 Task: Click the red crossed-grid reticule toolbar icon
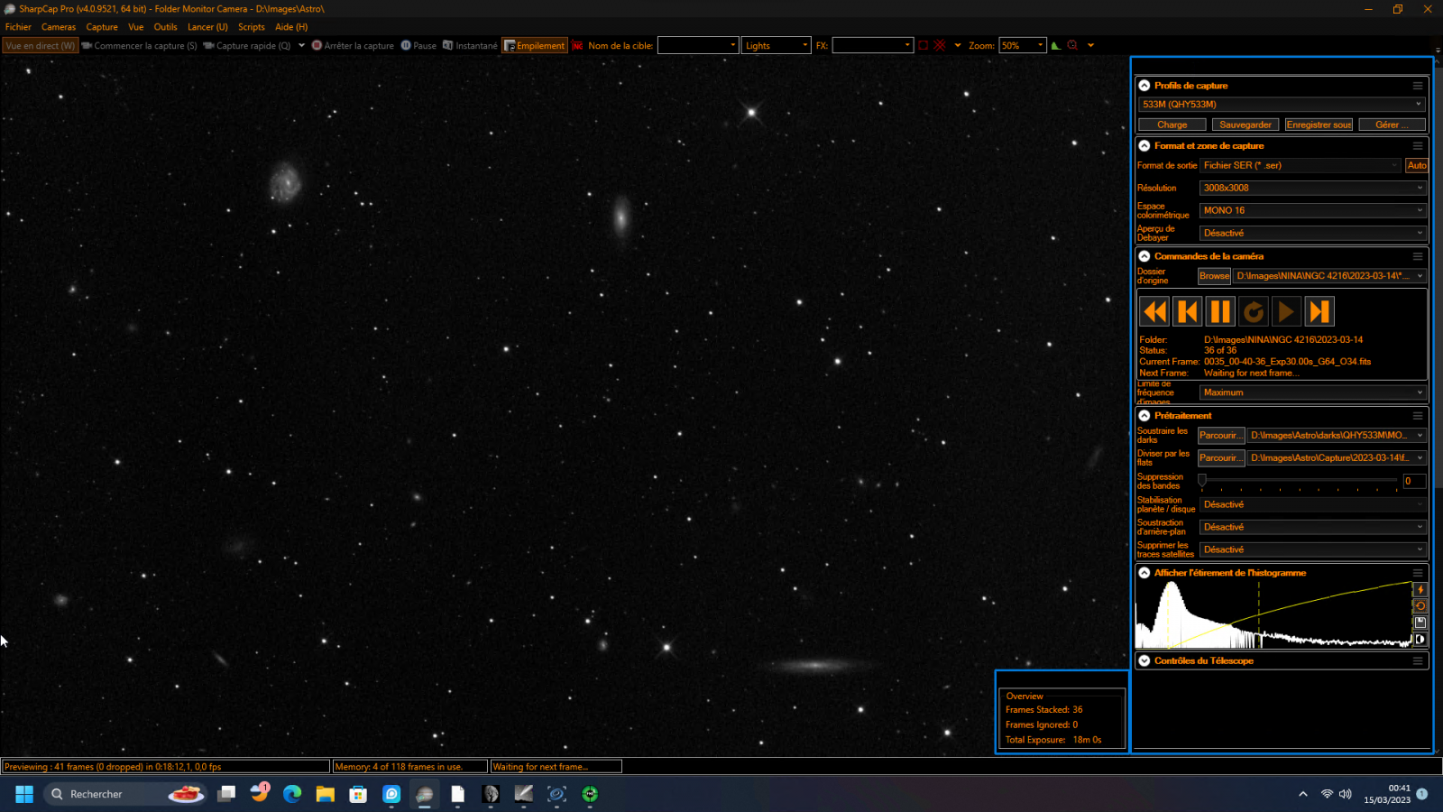(x=940, y=45)
